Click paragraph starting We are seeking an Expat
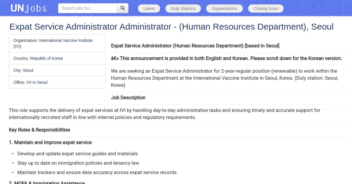This screenshot has height=184, width=352. (225, 78)
